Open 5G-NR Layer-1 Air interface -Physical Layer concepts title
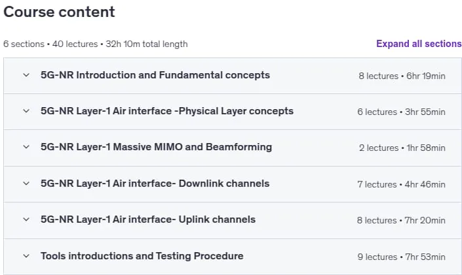This screenshot has width=462, height=275. pyautogui.click(x=167, y=111)
